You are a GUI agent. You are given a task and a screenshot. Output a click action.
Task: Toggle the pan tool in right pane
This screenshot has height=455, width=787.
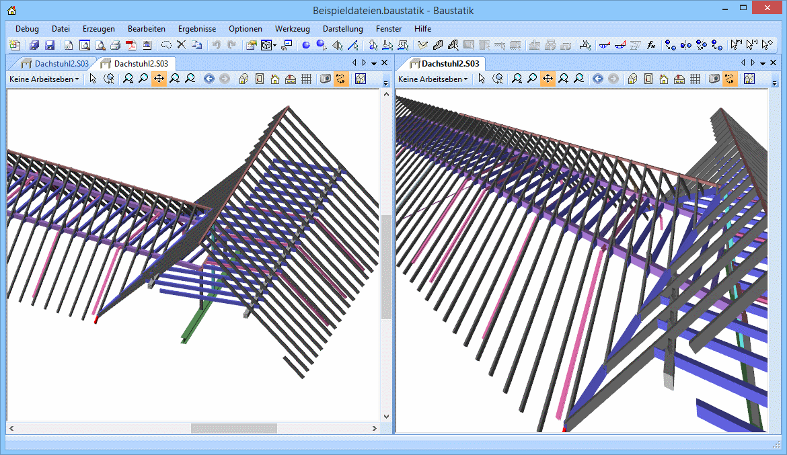pyautogui.click(x=548, y=79)
